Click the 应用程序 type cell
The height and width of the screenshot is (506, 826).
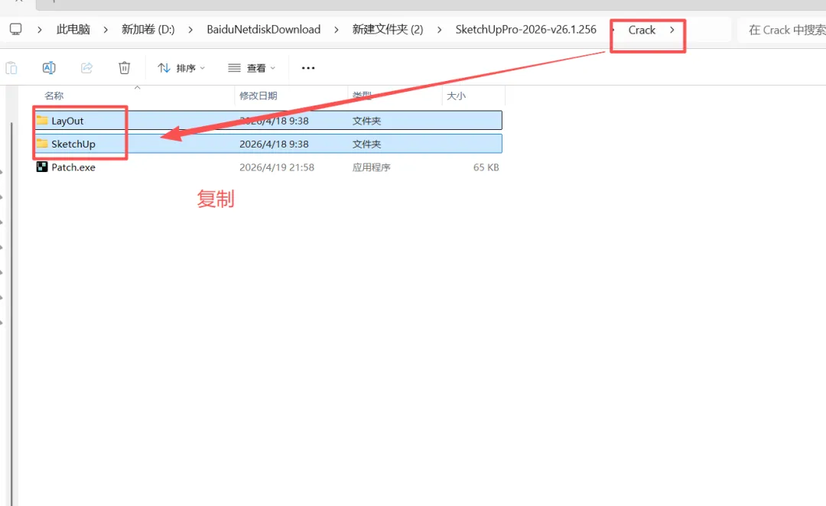pos(372,167)
